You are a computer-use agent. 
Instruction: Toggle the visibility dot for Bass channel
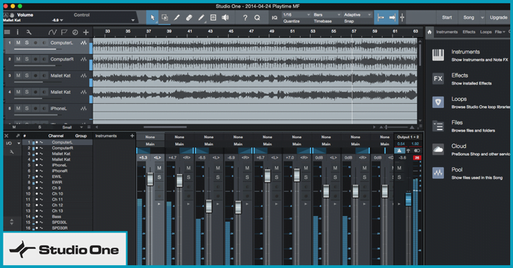(36, 216)
